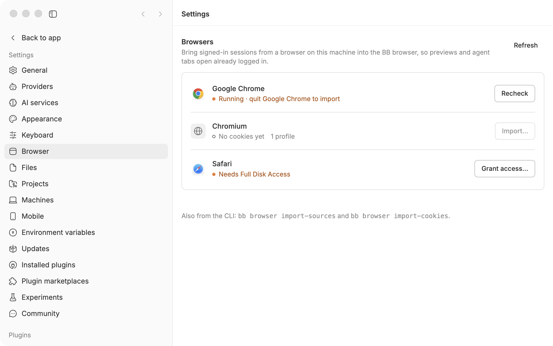The height and width of the screenshot is (346, 553).
Task: Click the Community chat bubble icon
Action: (13, 314)
